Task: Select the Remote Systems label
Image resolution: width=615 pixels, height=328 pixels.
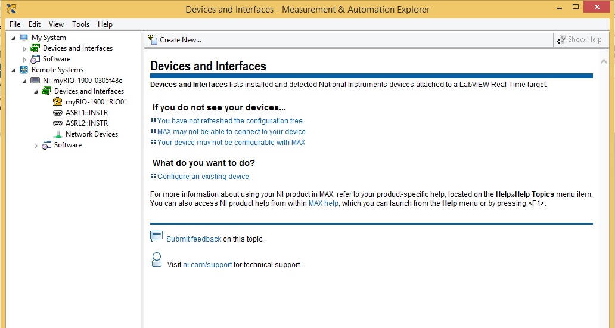Action: 57,70
